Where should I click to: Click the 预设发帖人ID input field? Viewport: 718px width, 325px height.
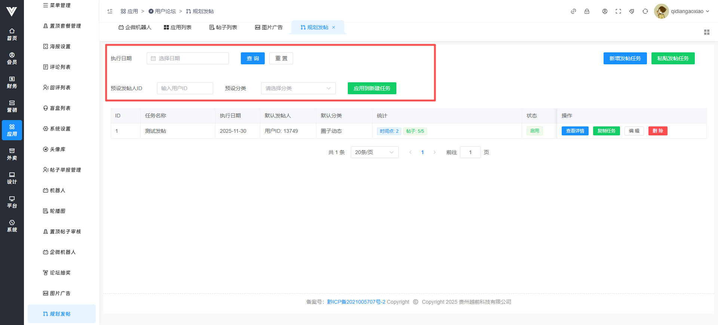185,88
